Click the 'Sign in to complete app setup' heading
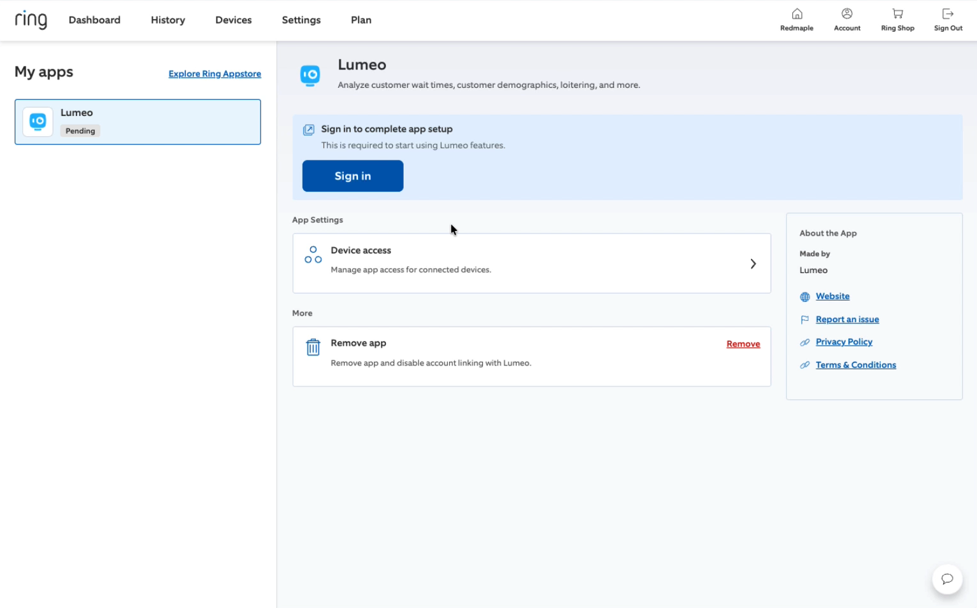 point(387,129)
